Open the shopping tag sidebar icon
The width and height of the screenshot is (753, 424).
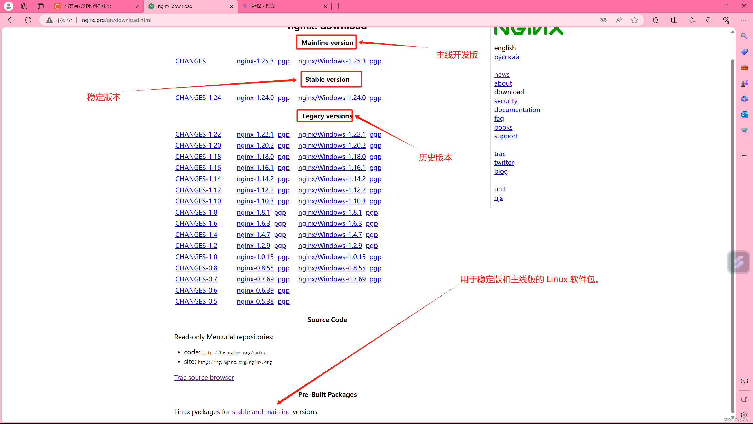[744, 52]
